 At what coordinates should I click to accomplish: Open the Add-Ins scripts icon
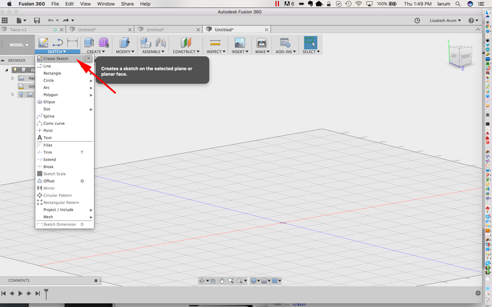(x=285, y=43)
